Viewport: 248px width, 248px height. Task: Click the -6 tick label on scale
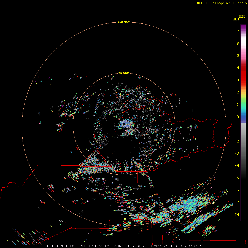click(x=237, y=190)
